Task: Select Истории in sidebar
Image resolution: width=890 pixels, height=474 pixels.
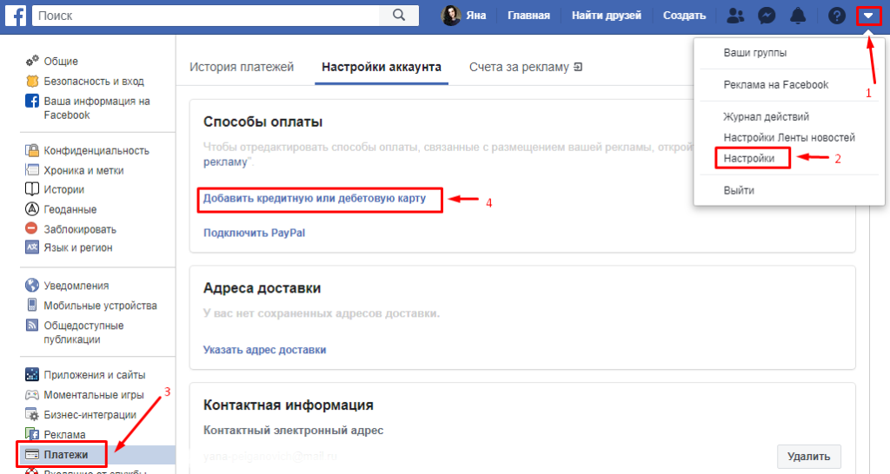Action: pos(64,189)
